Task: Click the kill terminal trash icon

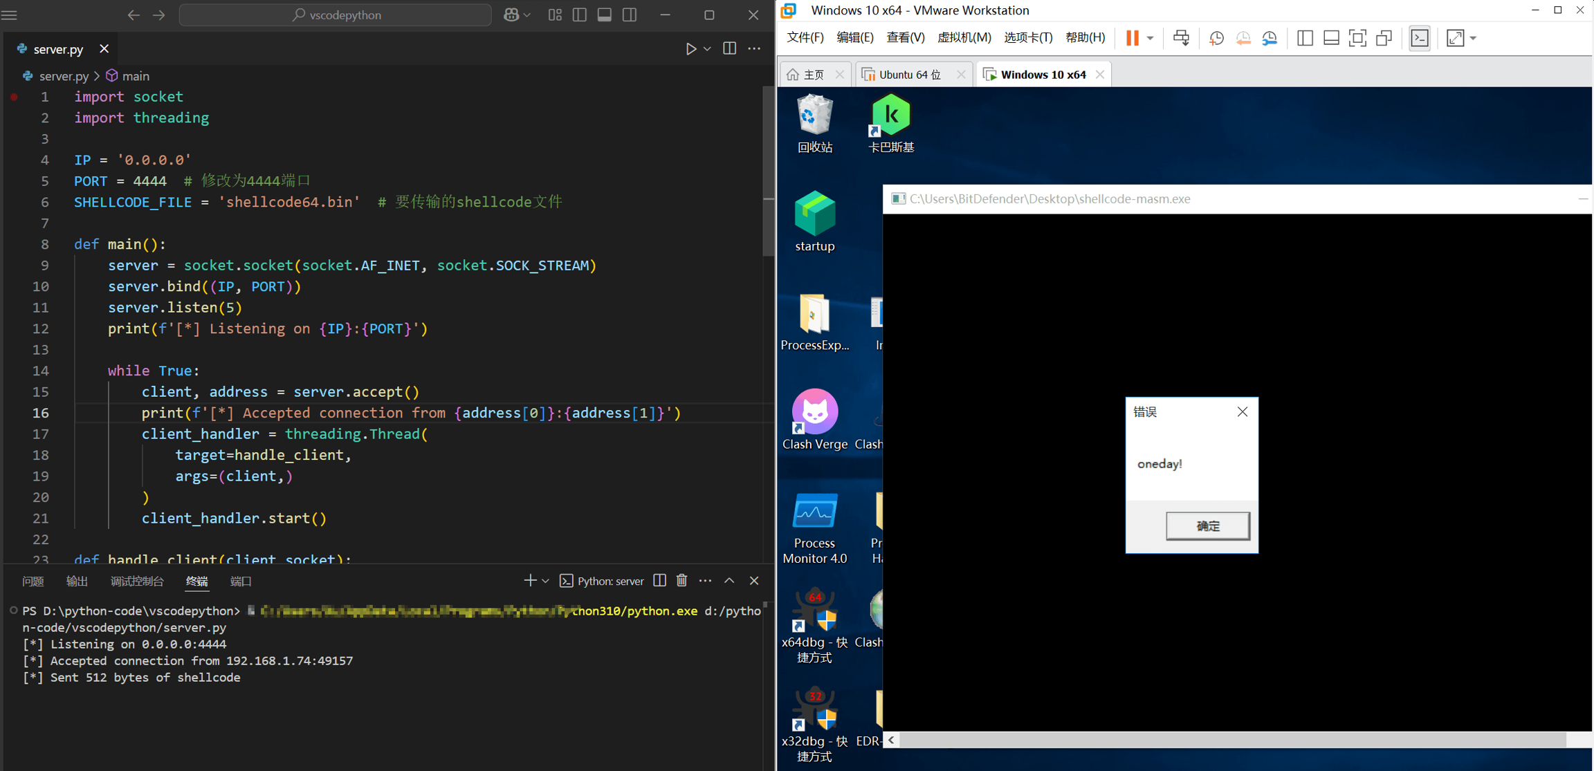Action: click(681, 581)
